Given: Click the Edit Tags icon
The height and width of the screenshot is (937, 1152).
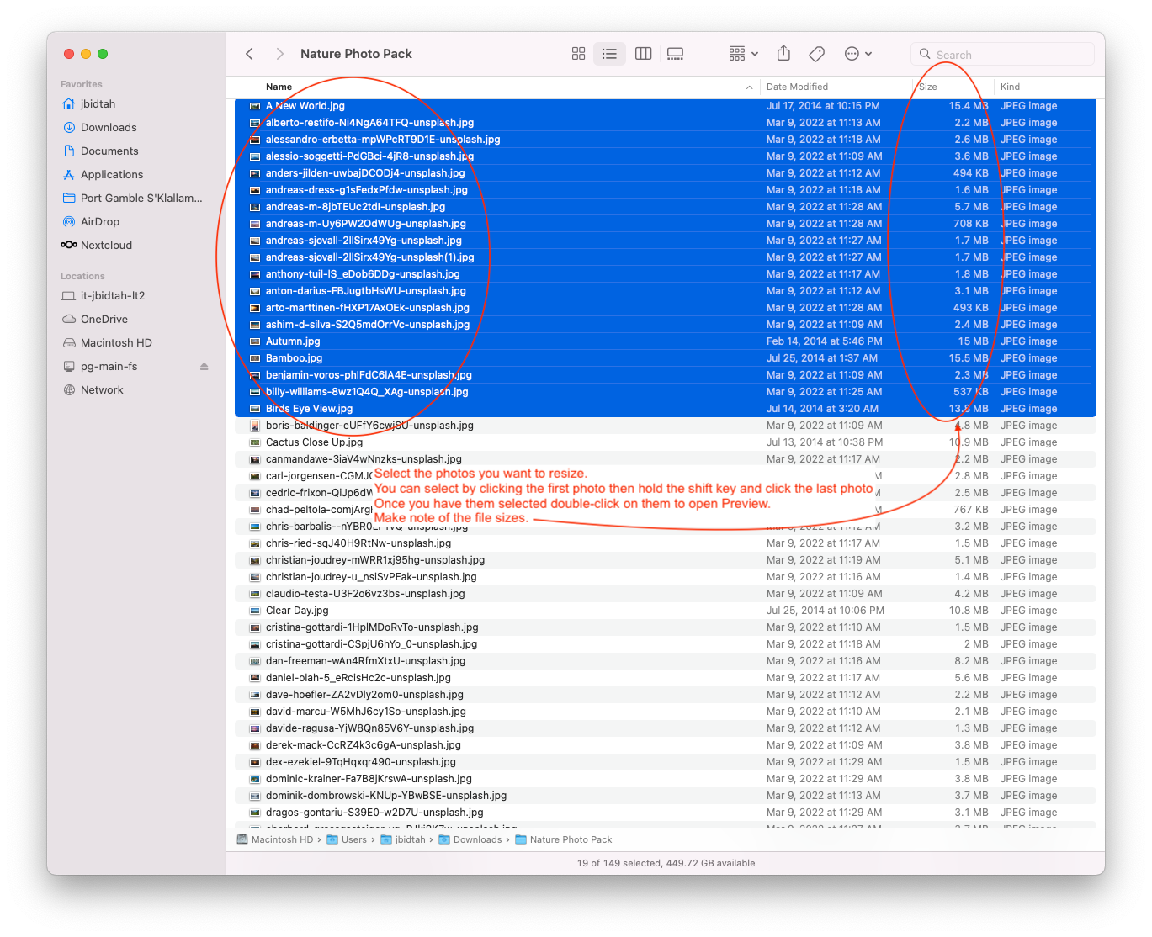Looking at the screenshot, I should click(x=816, y=54).
